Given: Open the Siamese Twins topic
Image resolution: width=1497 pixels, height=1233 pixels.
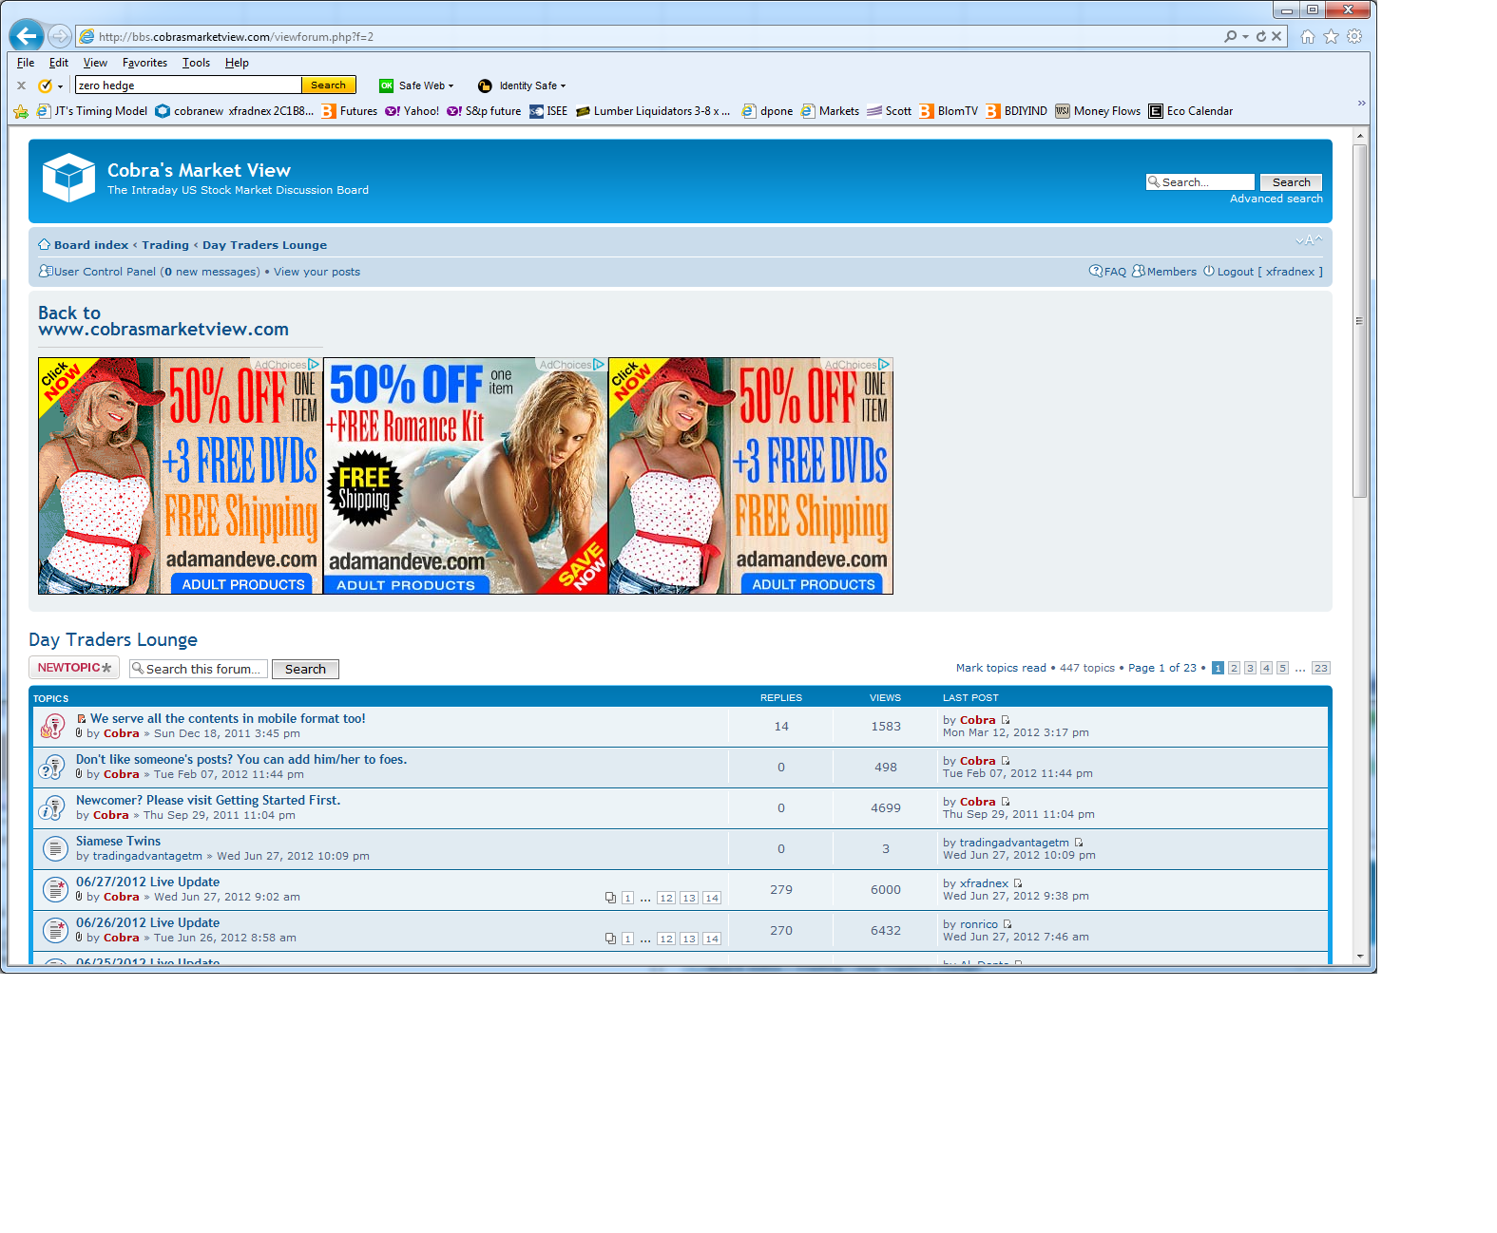Looking at the screenshot, I should [x=118, y=841].
